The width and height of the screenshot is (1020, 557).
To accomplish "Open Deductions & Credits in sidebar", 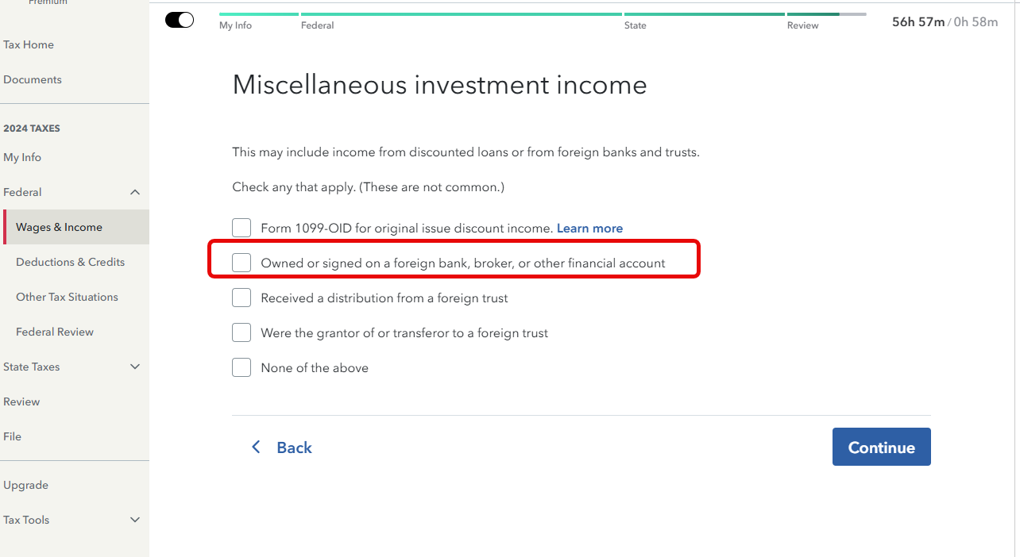I will point(70,262).
